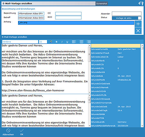The height and width of the screenshot is (137, 145).
Task: Select the &KundeBank& placeholder
Action: click(98, 72)
